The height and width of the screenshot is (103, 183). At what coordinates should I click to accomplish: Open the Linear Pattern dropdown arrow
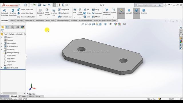80,17
